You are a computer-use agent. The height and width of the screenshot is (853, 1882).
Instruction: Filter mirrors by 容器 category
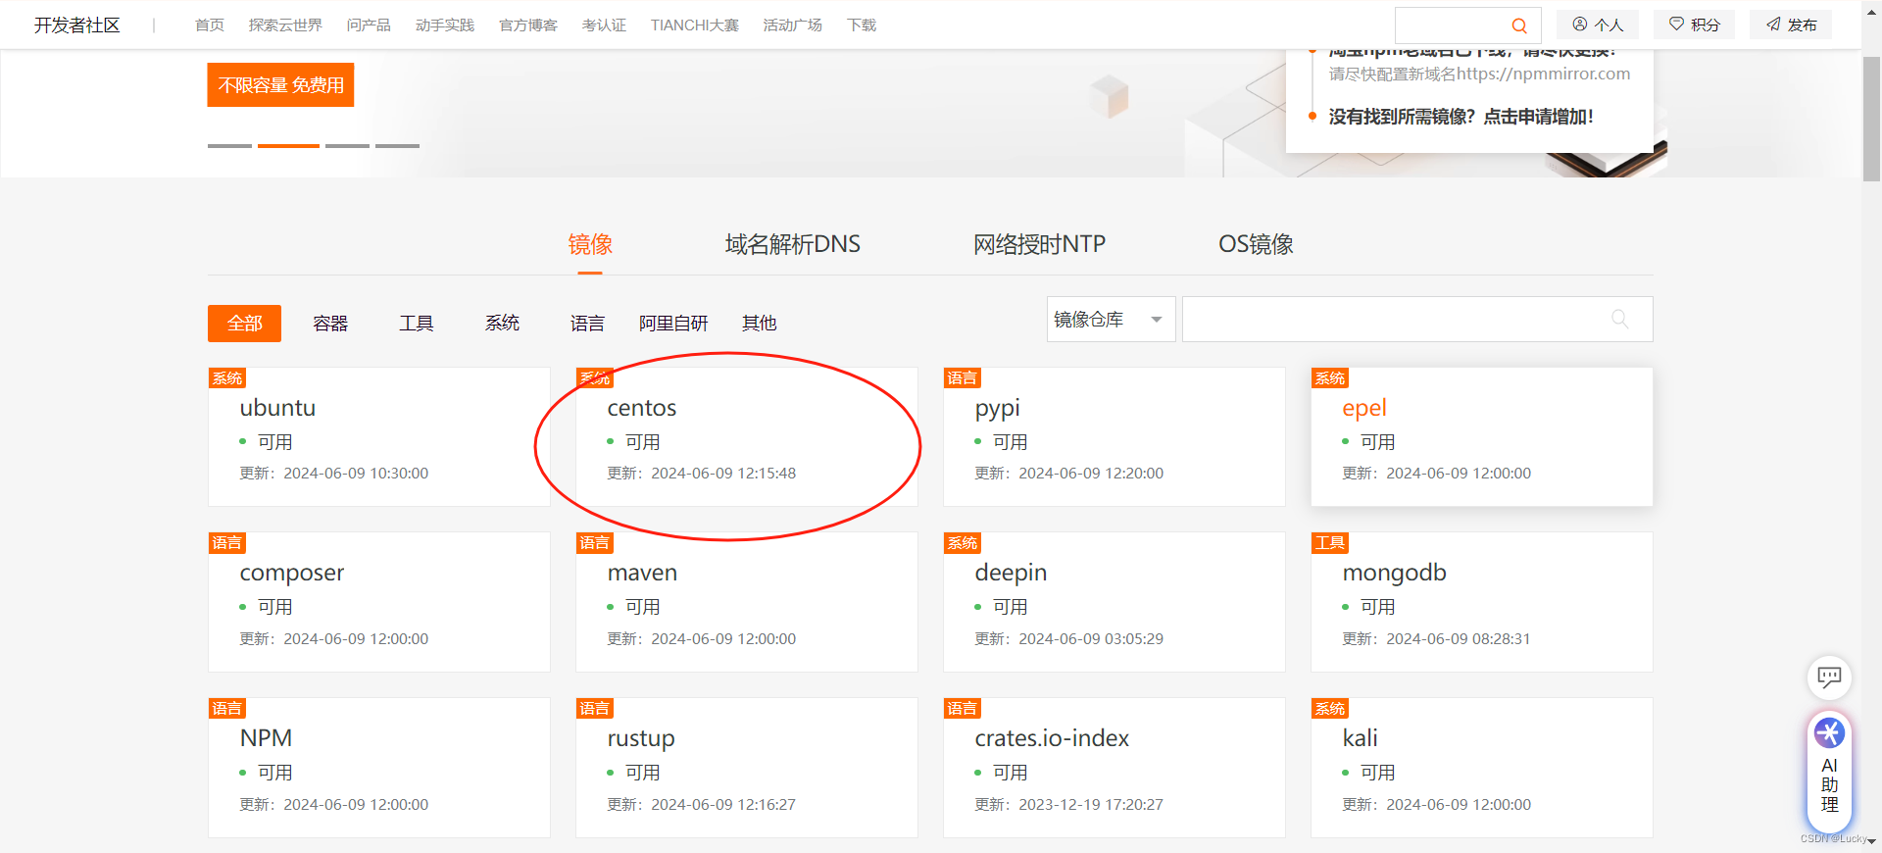click(x=330, y=324)
